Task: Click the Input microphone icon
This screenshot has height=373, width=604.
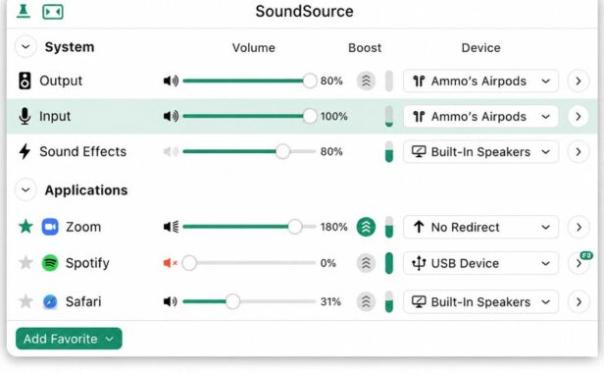Action: (25, 116)
